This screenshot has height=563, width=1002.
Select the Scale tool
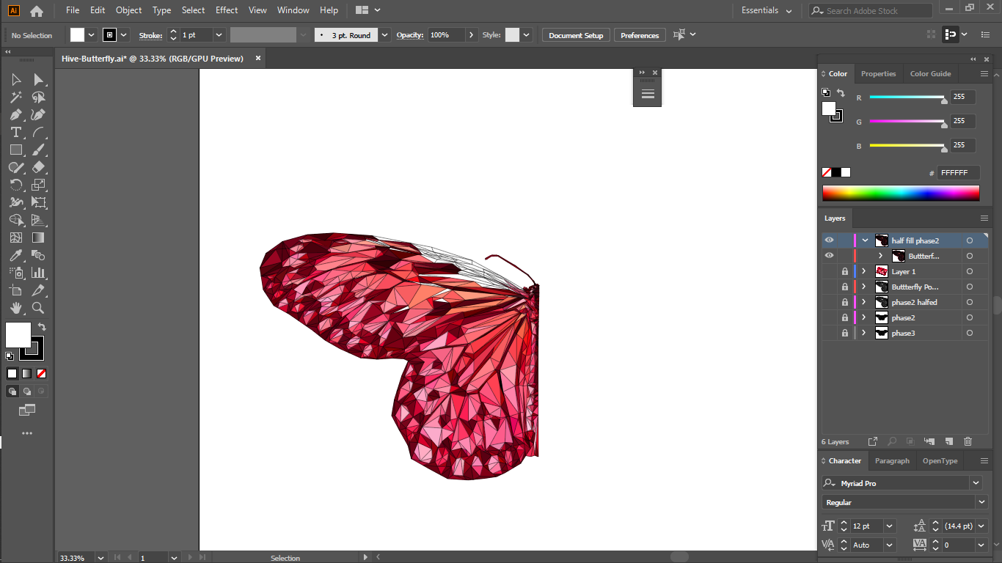click(x=39, y=185)
